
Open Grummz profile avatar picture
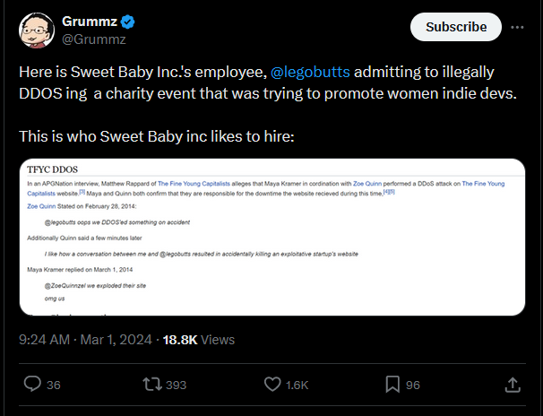pos(37,30)
